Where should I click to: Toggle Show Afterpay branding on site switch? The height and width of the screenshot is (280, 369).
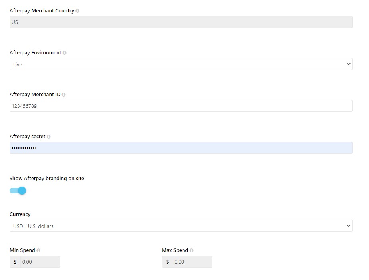(18, 191)
